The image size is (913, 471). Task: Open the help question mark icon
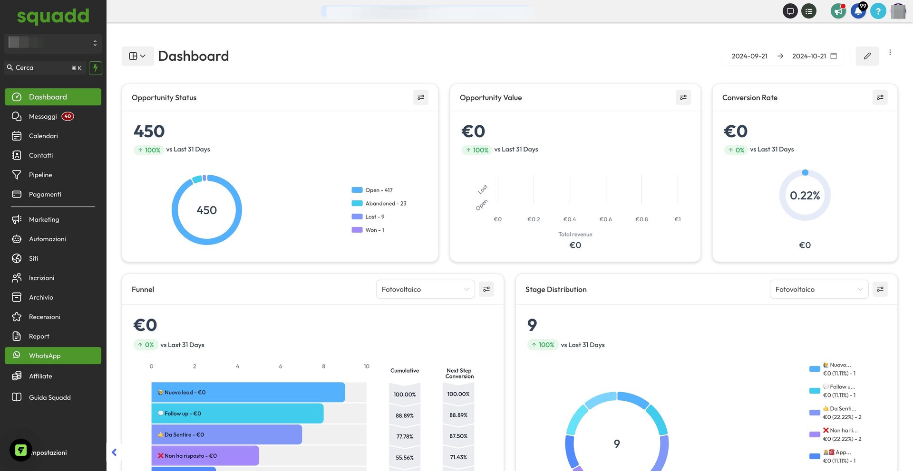[878, 11]
